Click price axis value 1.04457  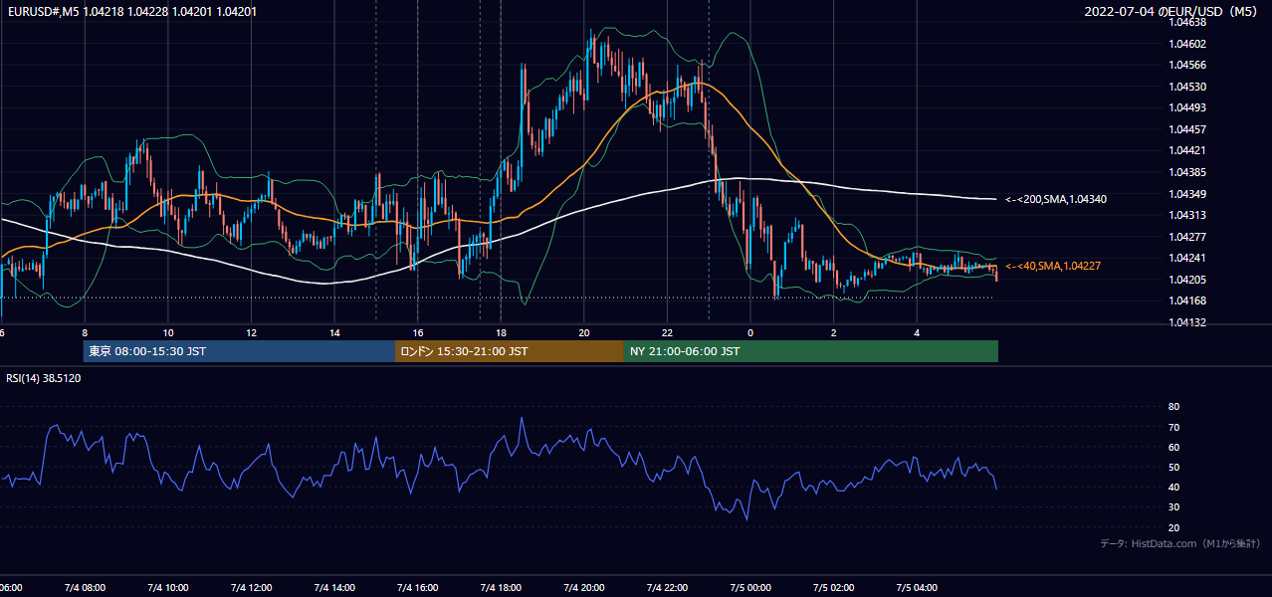1188,129
